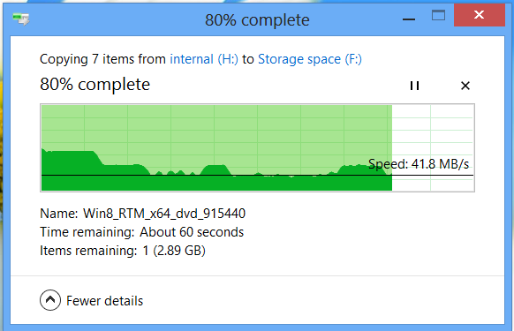Pause the file copy operation
Viewport: 514px width, 331px height.
414,86
